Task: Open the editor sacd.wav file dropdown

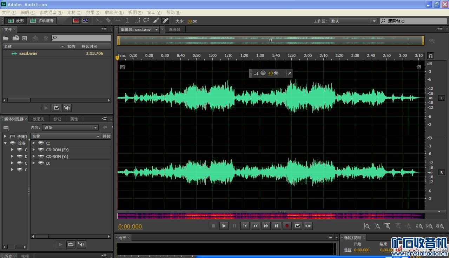Action: [x=157, y=29]
